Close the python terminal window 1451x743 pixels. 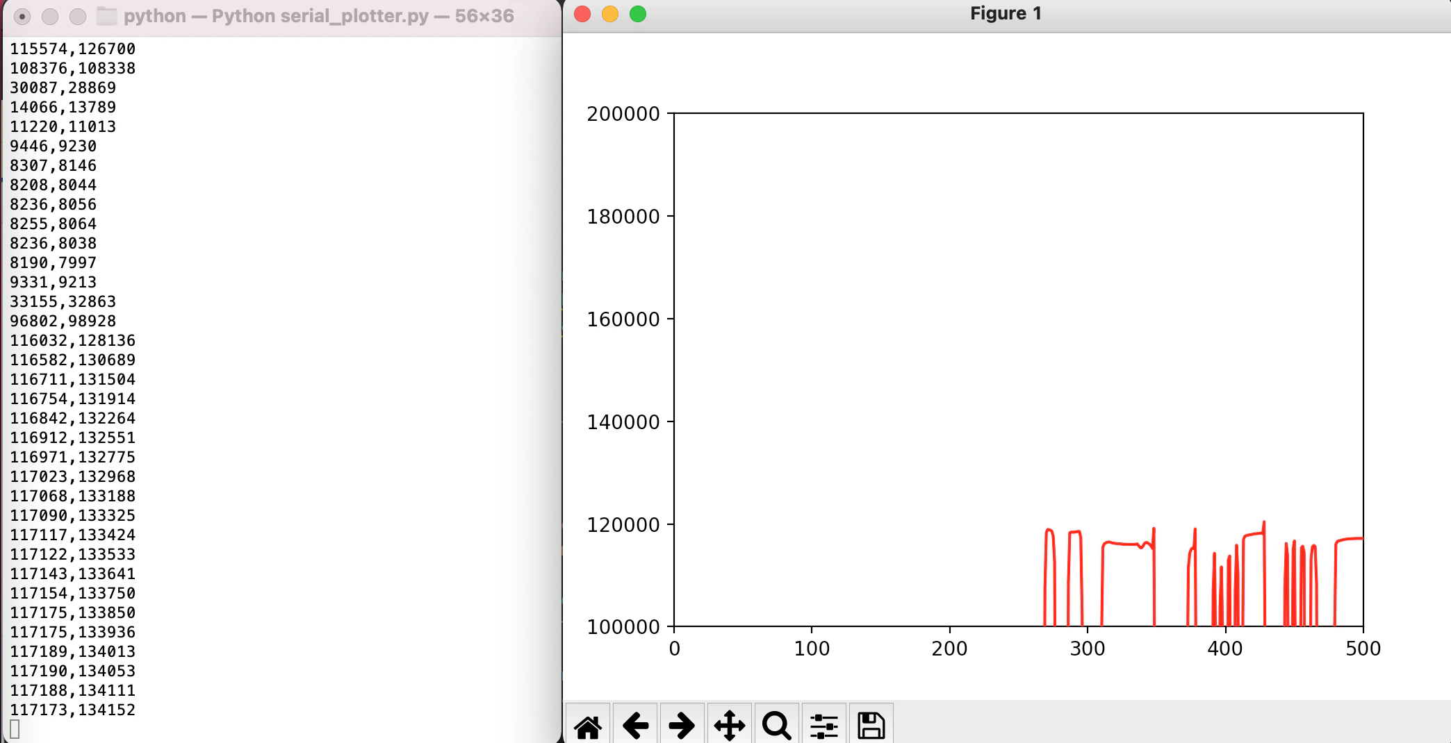click(x=22, y=16)
